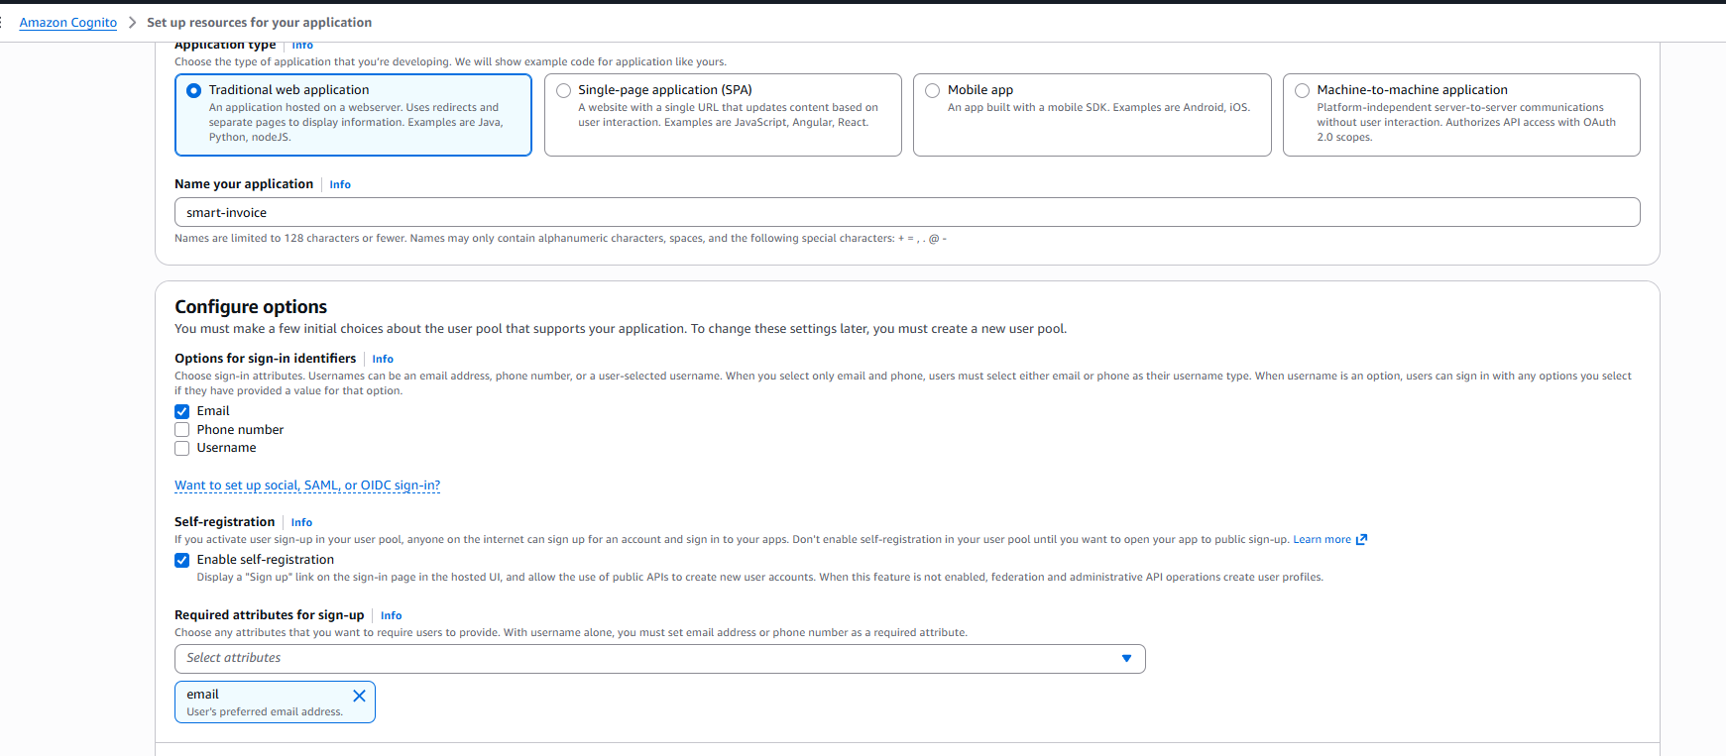The image size is (1726, 756).
Task: View Info for Required attributes for sign-up
Action: 392,615
